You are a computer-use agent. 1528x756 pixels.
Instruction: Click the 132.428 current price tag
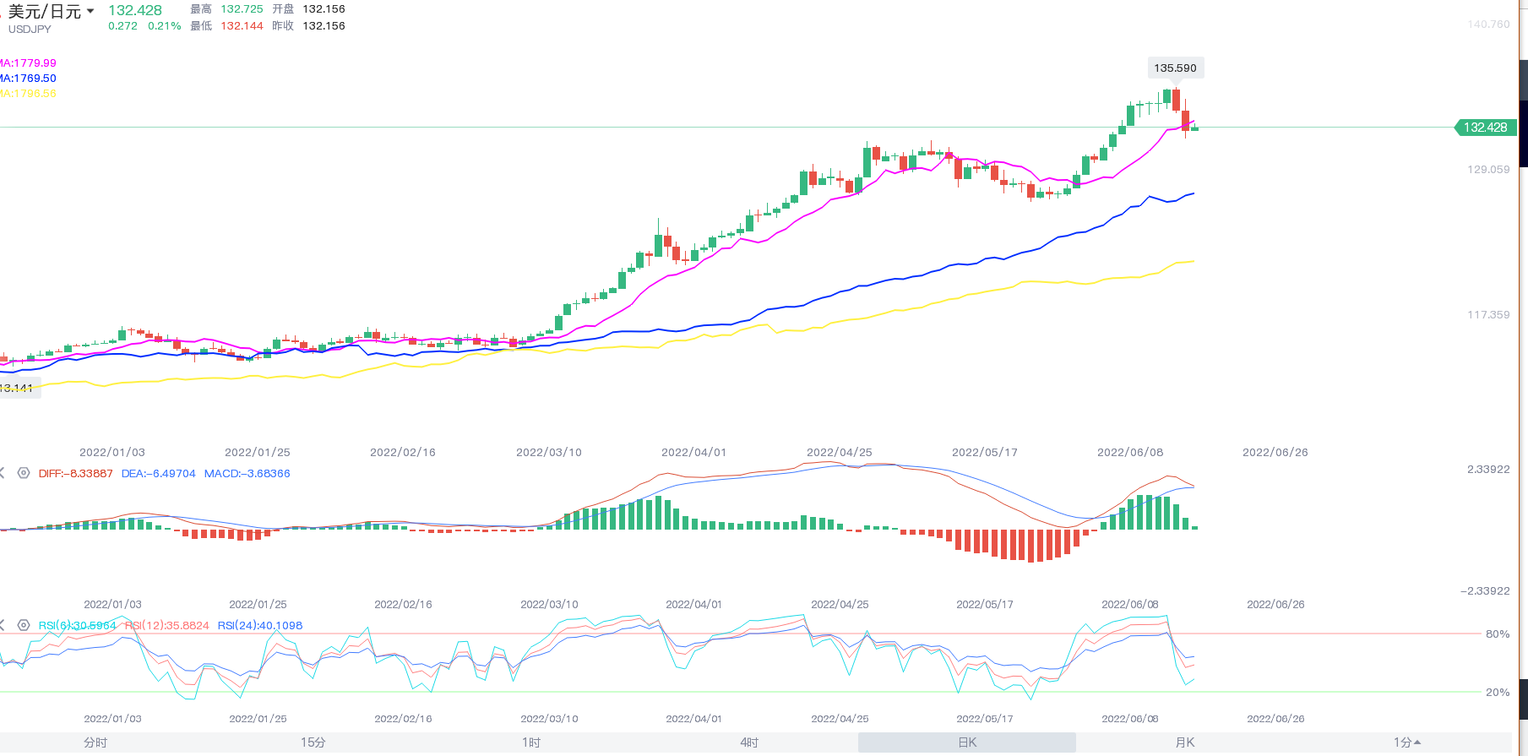[1485, 128]
